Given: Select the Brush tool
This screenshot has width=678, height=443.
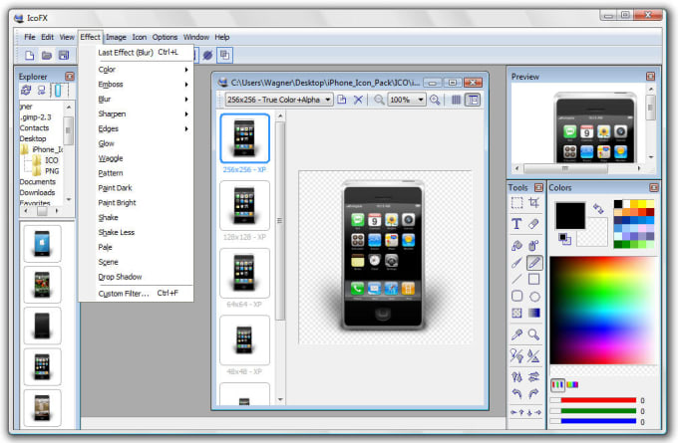Looking at the screenshot, I should click(x=516, y=263).
